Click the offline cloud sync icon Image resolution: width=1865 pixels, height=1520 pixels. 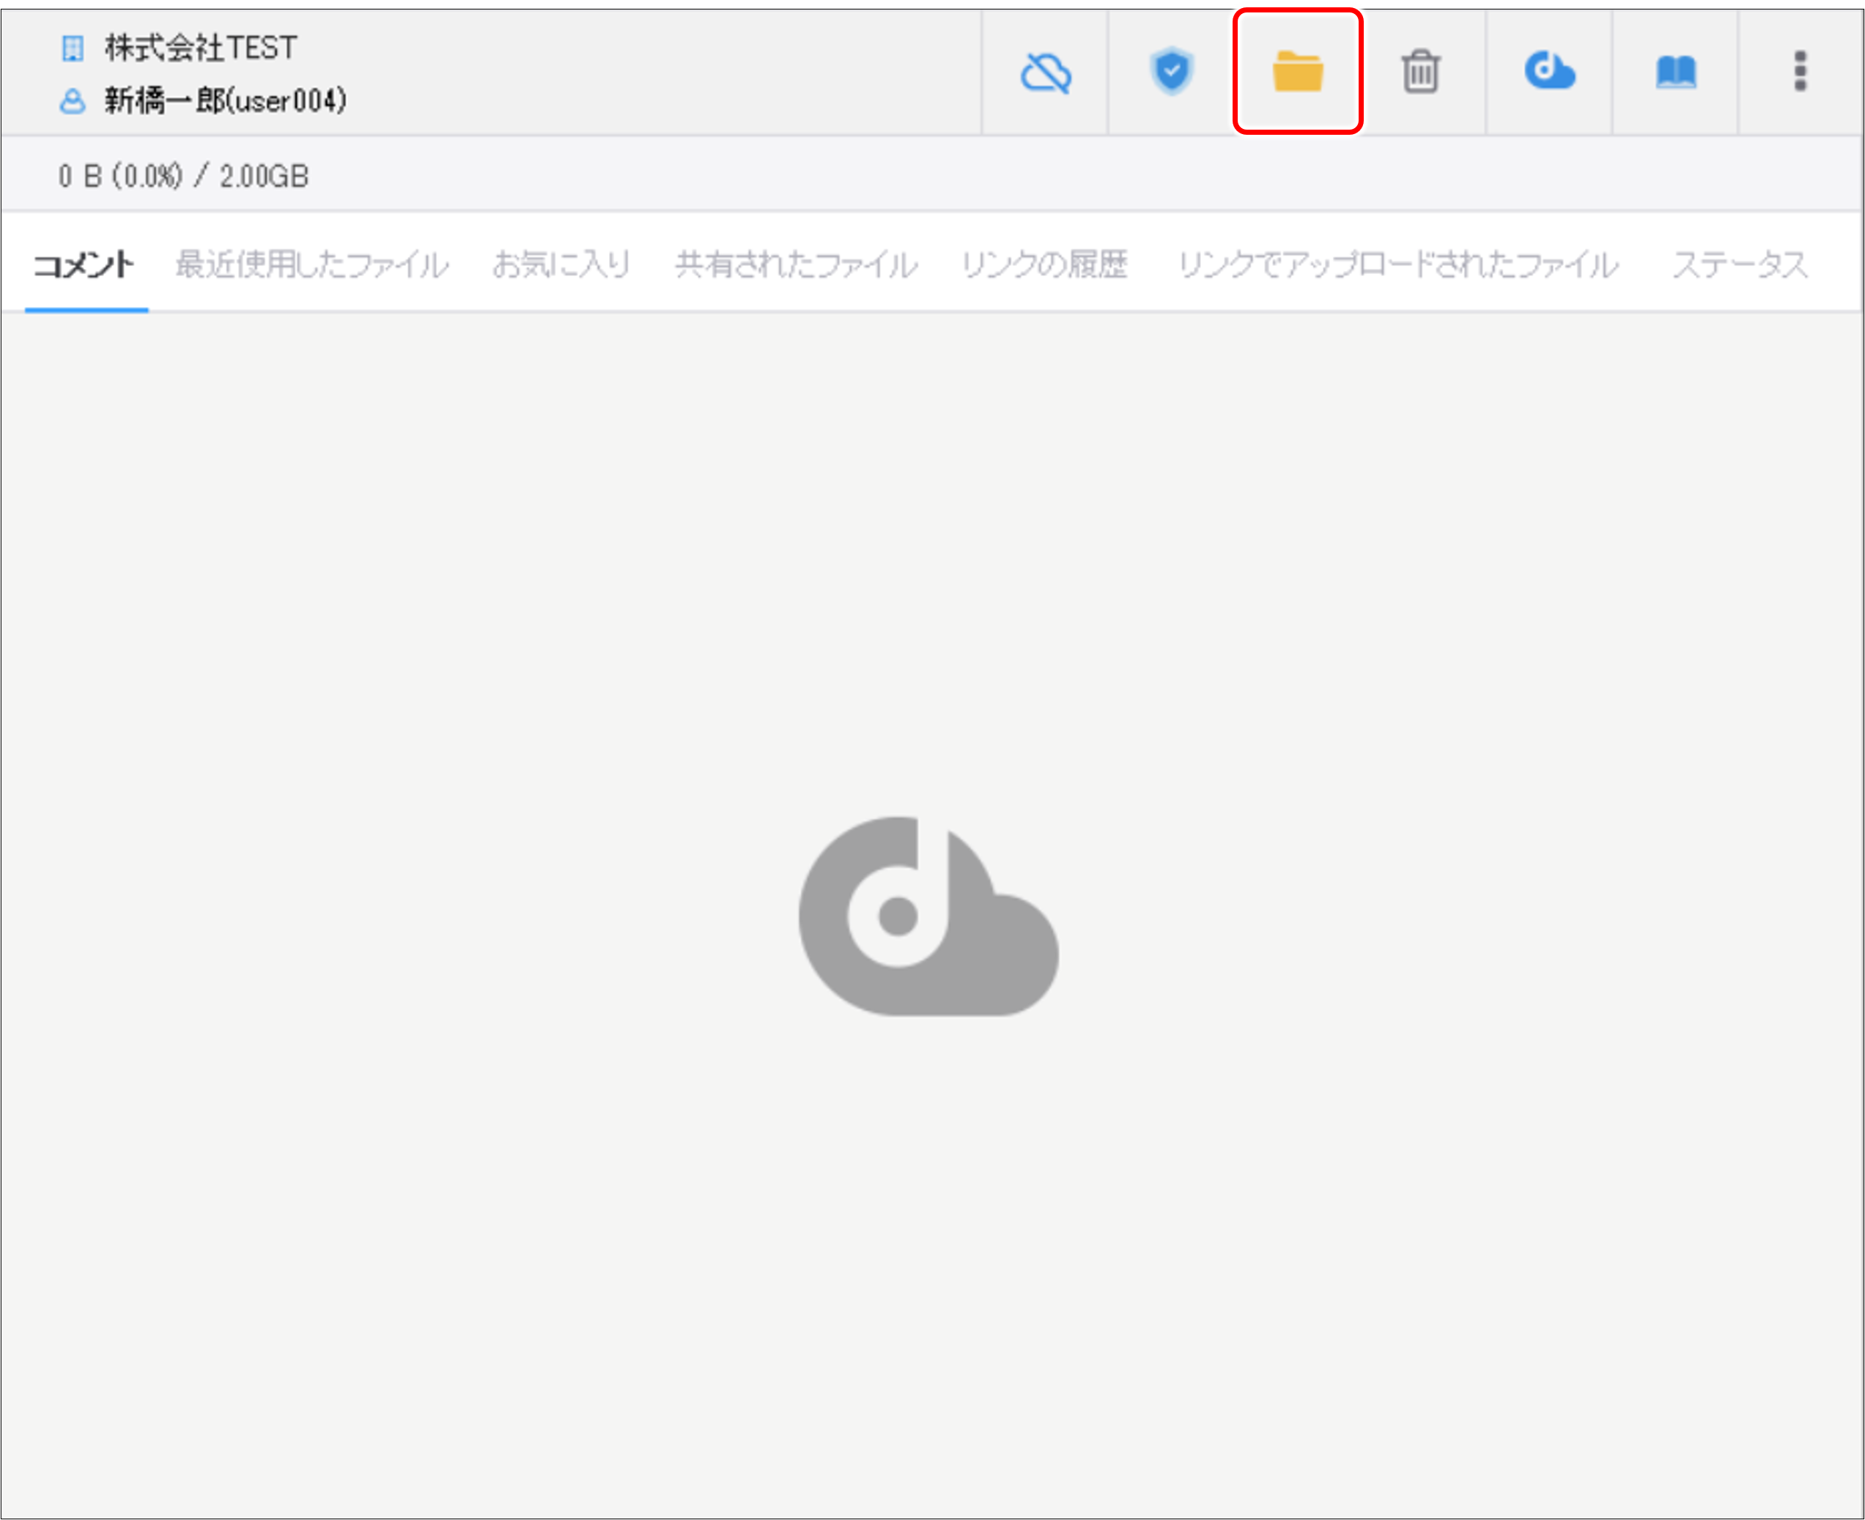click(1045, 73)
